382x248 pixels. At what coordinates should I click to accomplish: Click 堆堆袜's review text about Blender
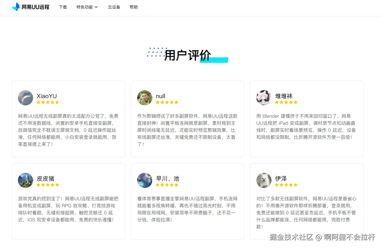(x=306, y=127)
